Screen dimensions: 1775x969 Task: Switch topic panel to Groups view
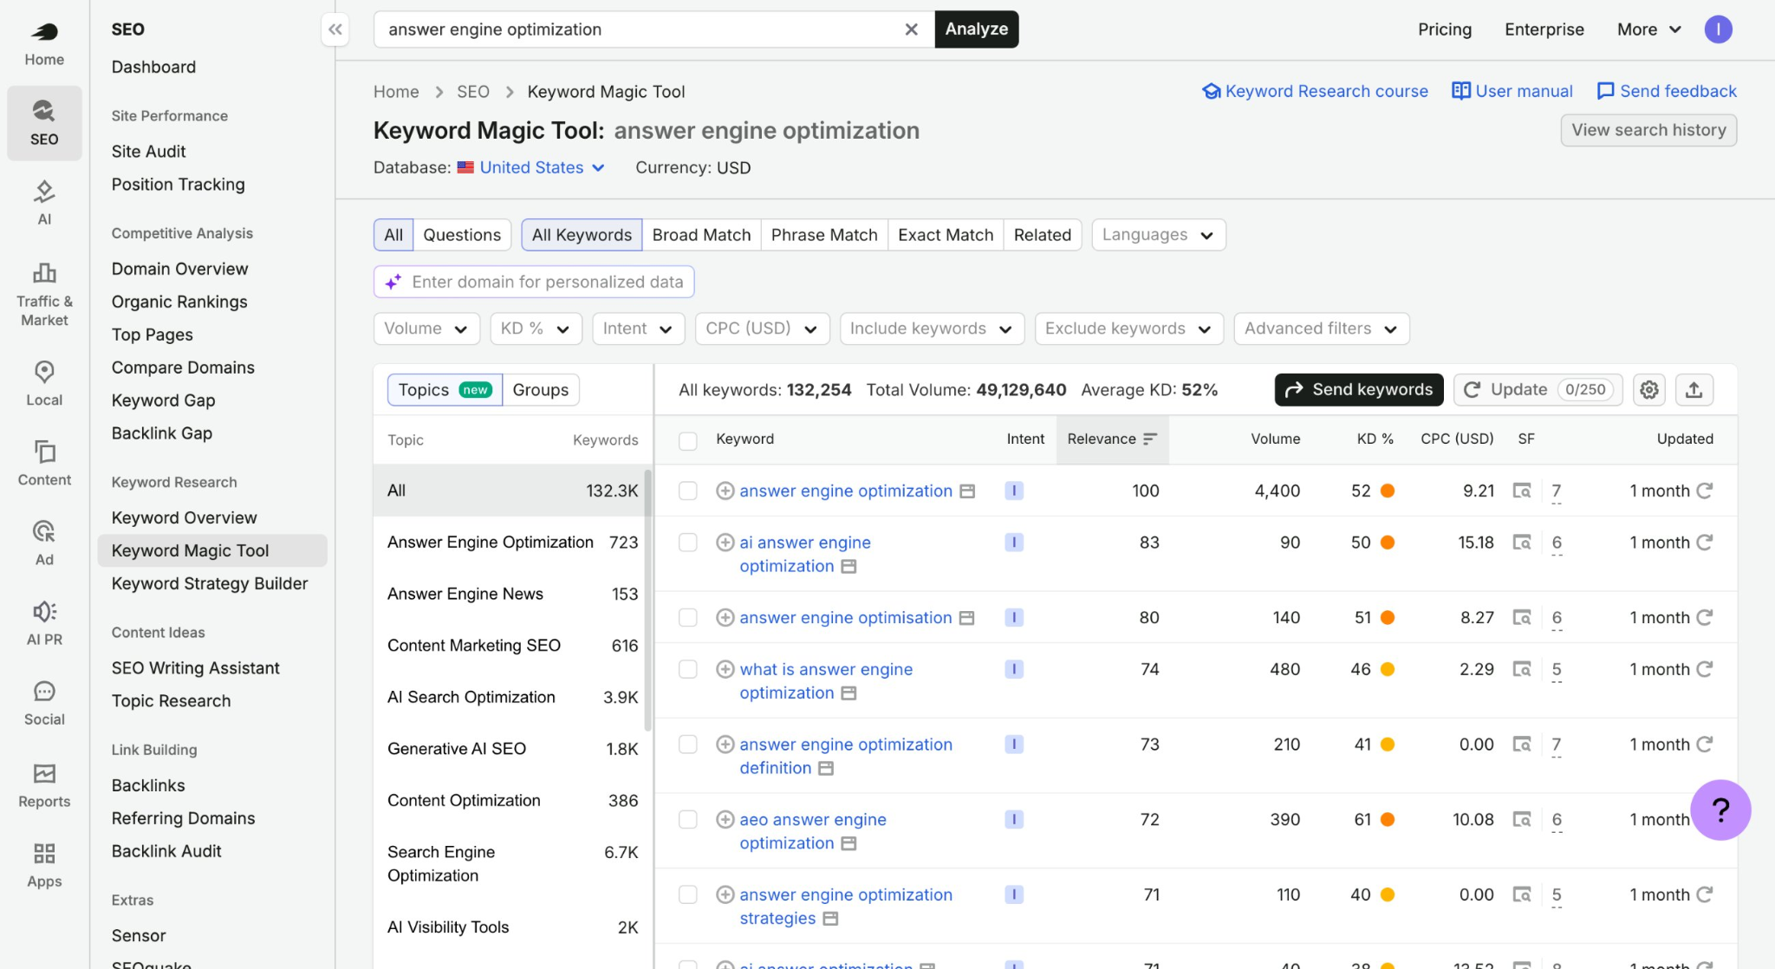tap(540, 390)
